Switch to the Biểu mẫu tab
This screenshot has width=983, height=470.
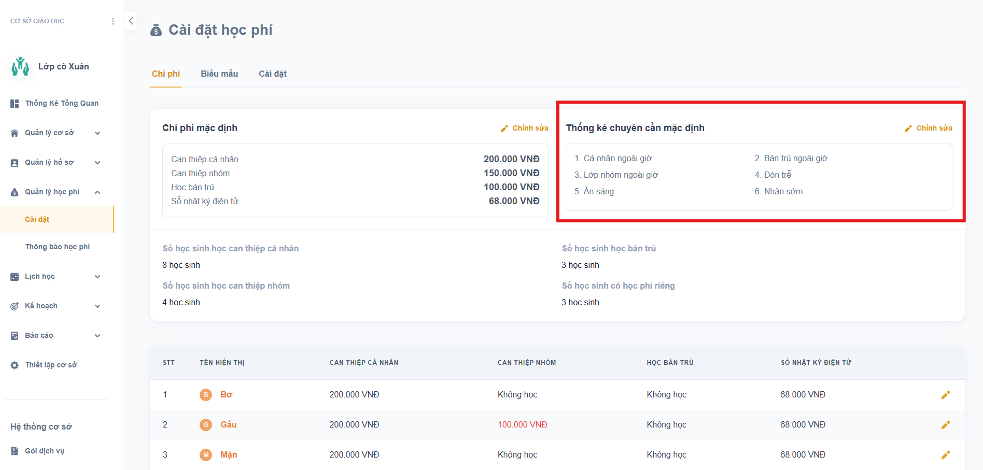click(x=219, y=74)
